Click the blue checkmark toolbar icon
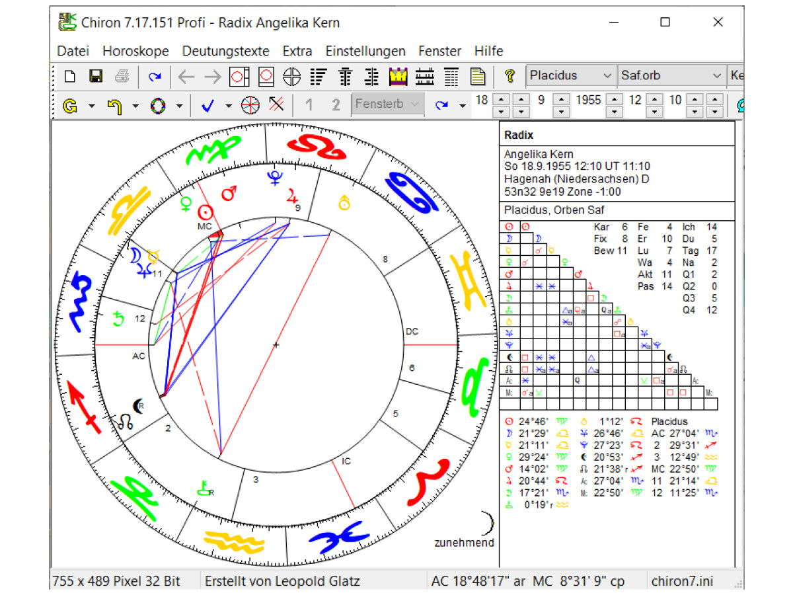This screenshot has height=595, width=793. point(207,104)
